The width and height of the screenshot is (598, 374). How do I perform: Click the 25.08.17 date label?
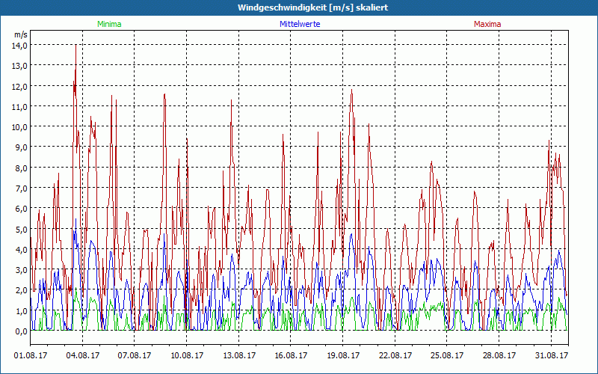click(x=447, y=355)
